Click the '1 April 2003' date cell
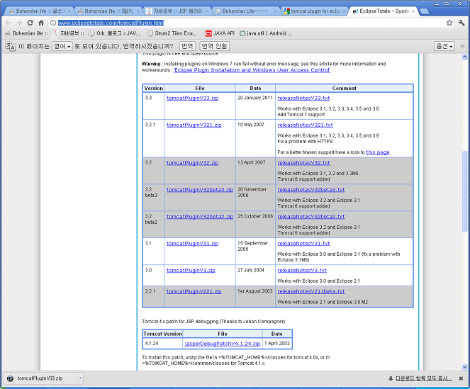This screenshot has height=389, width=470. 277,344
